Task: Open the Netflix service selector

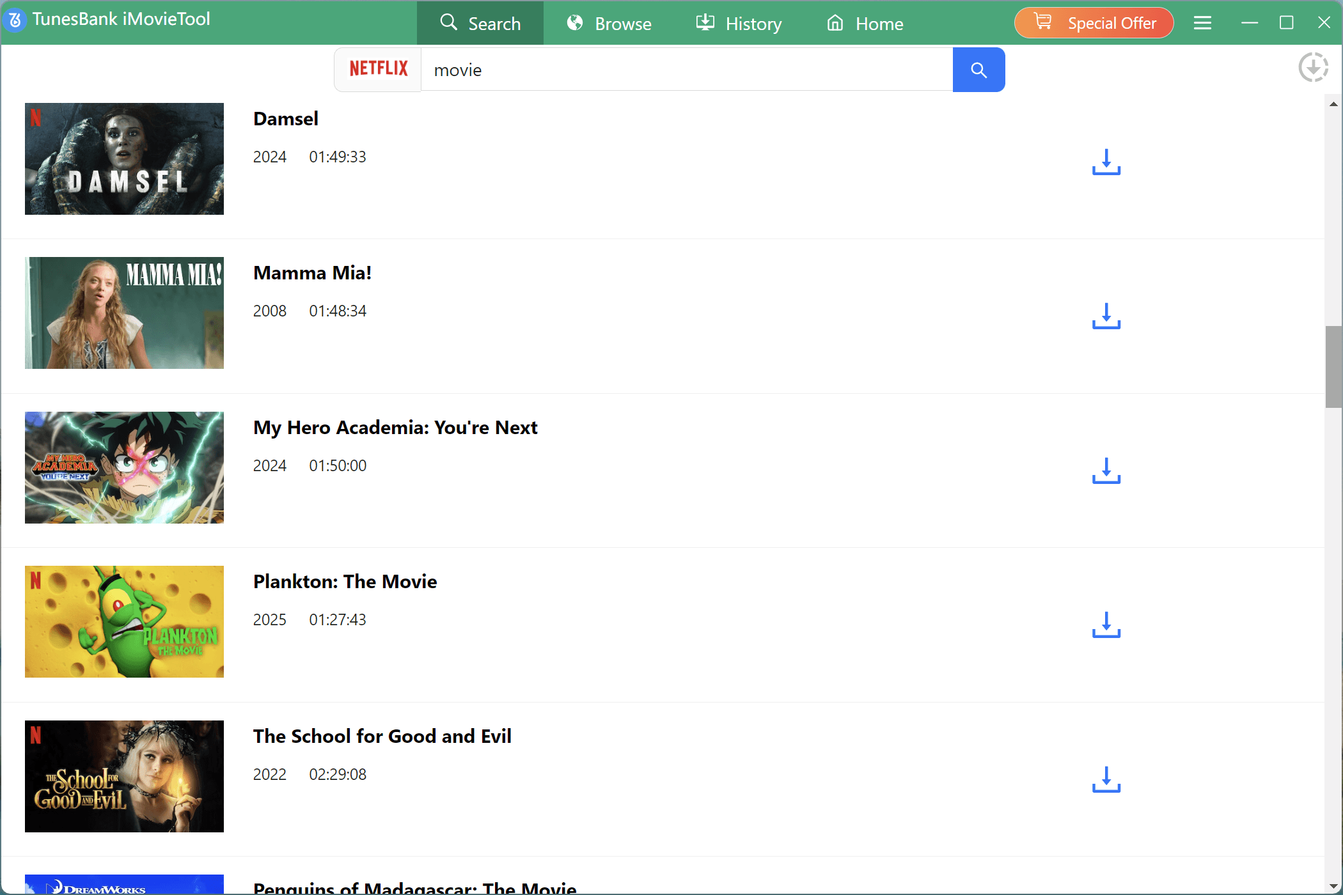Action: 378,70
